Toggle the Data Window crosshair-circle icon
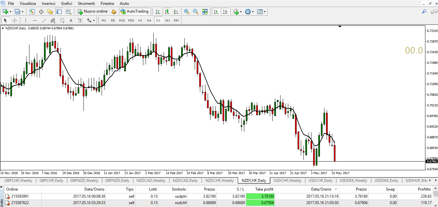Viewport: 438px width, 207px height. pos(41,12)
